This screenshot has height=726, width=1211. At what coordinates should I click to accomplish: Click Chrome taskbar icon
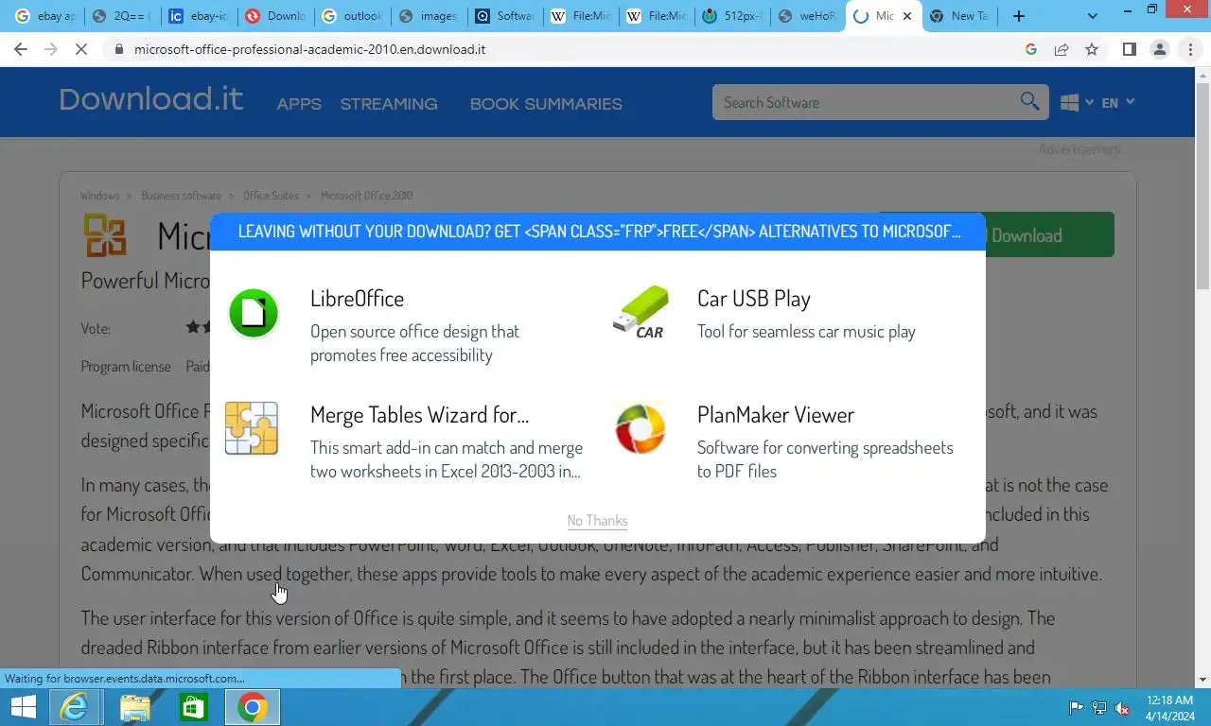coord(252,707)
